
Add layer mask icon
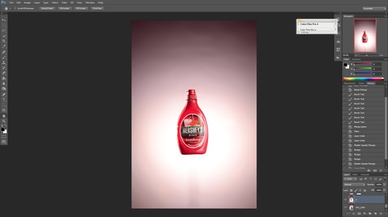(x=359, y=214)
